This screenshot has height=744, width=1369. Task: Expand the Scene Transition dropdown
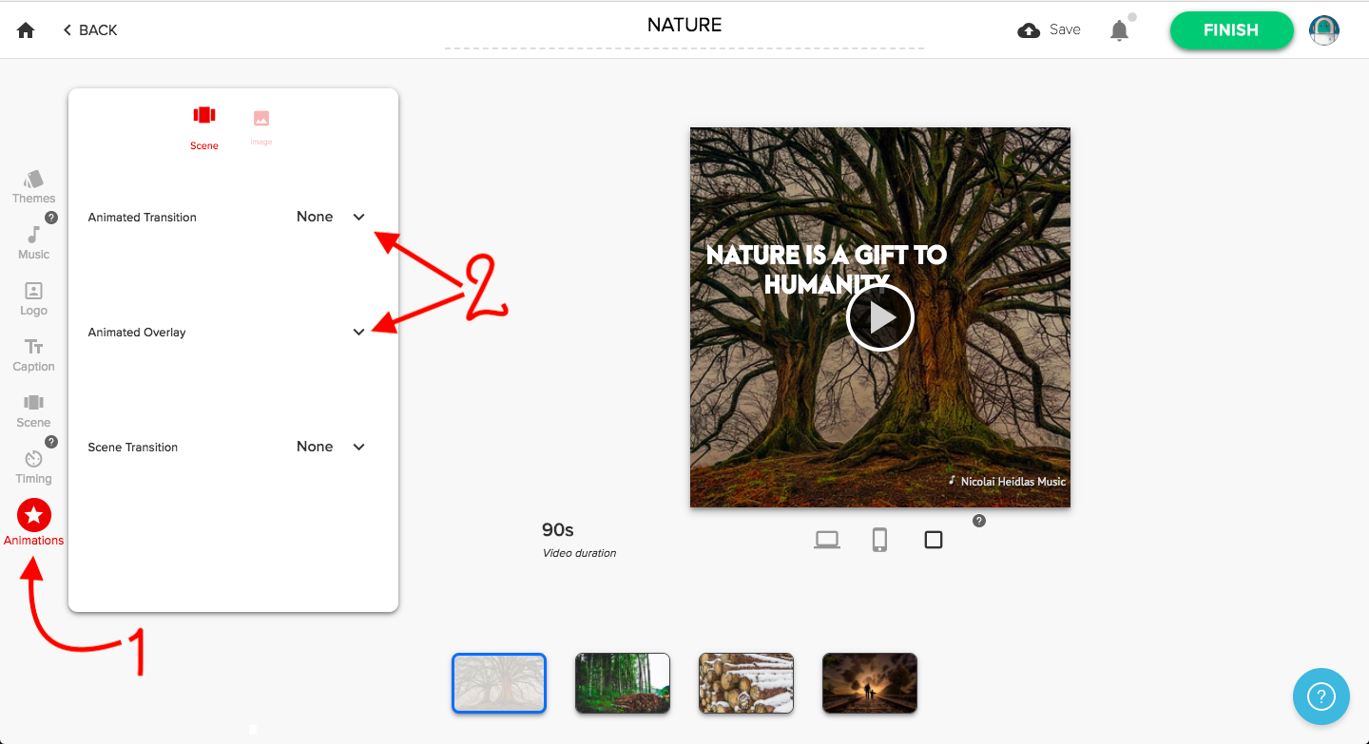click(x=359, y=447)
